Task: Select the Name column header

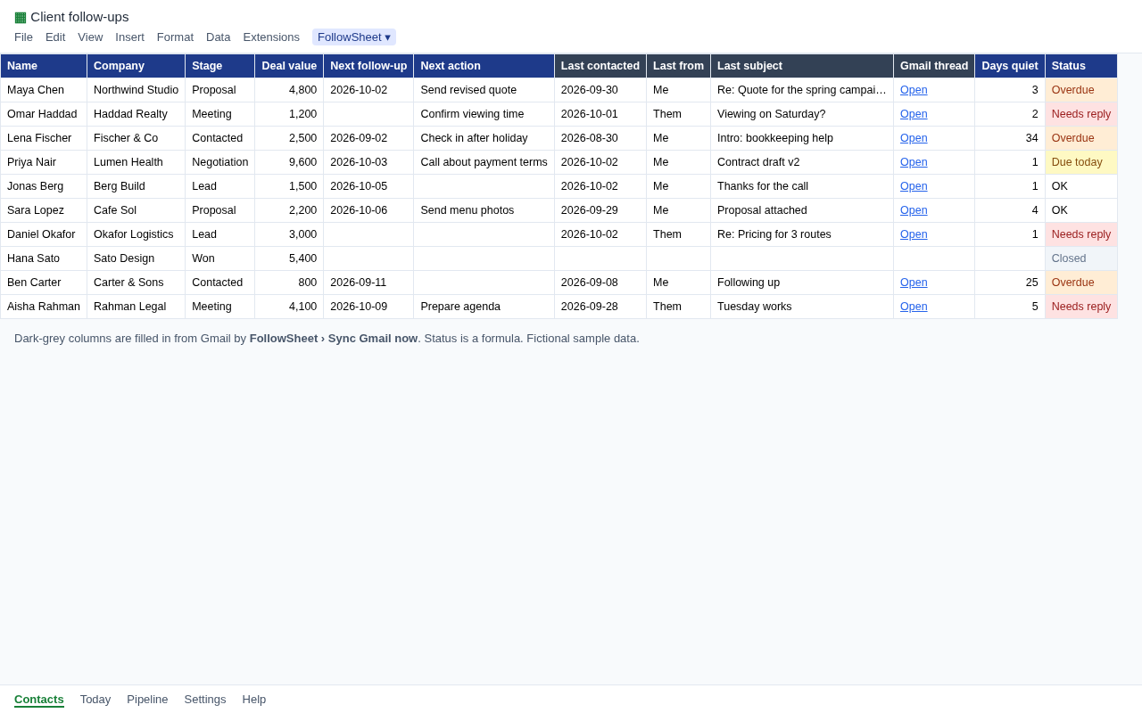Action: 44,66
